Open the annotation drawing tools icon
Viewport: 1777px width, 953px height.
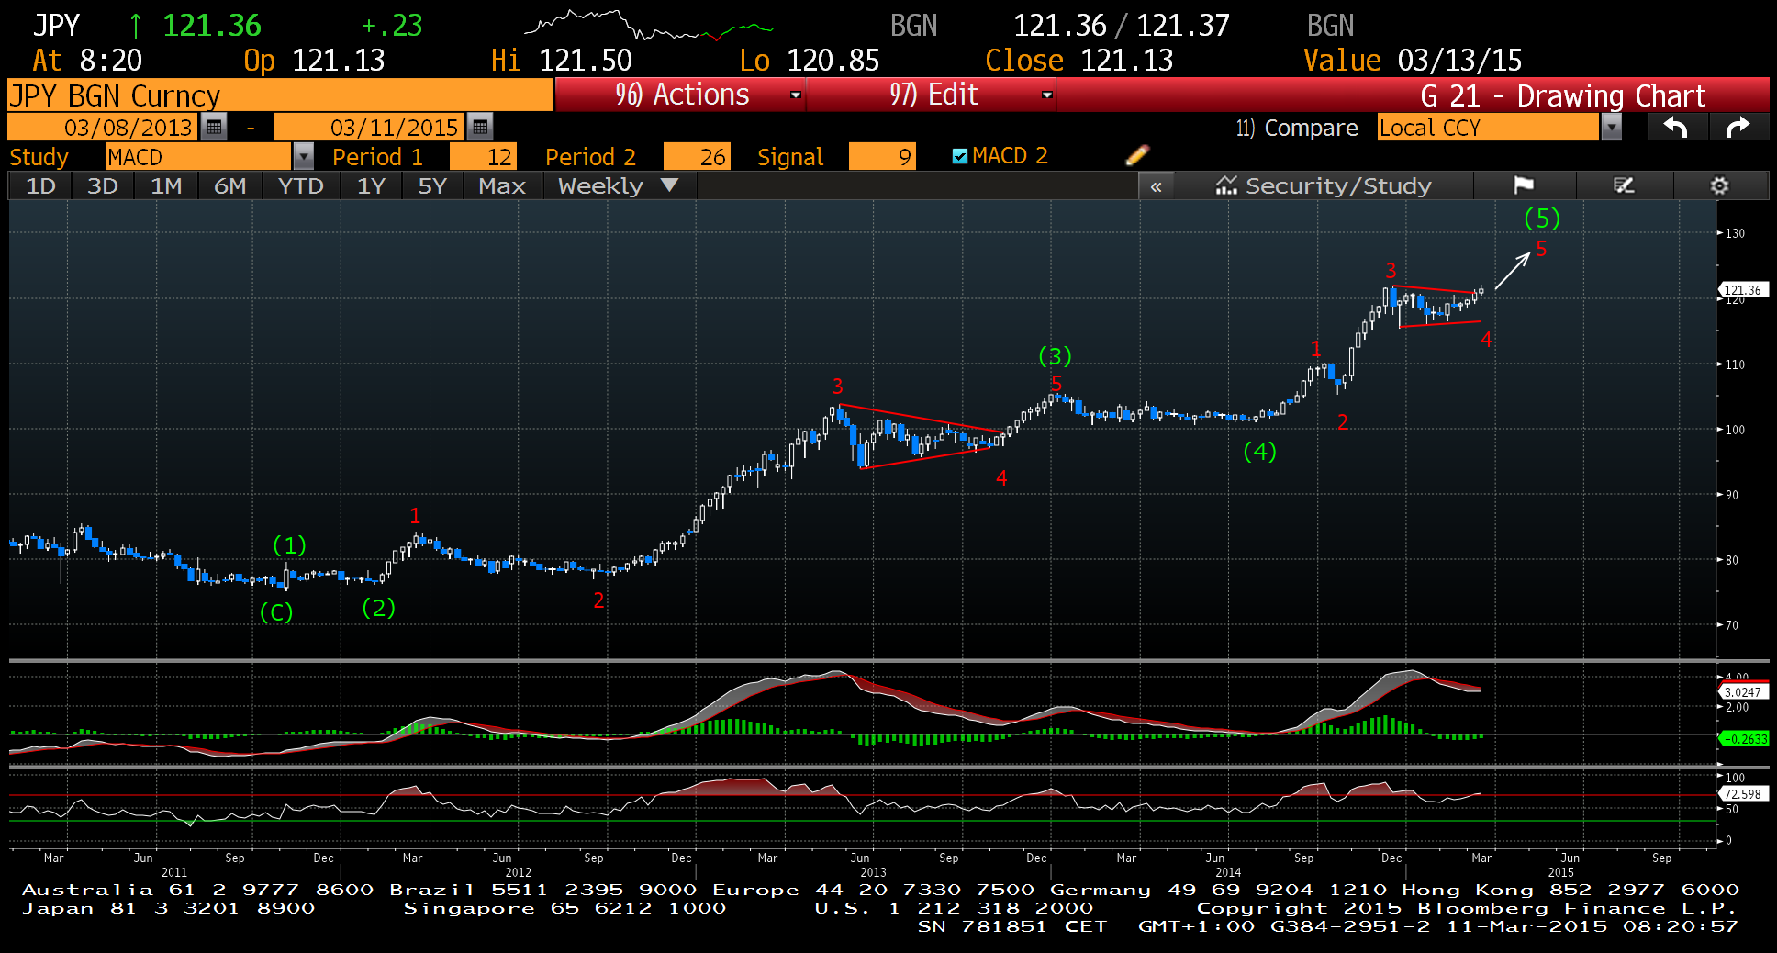[1624, 185]
